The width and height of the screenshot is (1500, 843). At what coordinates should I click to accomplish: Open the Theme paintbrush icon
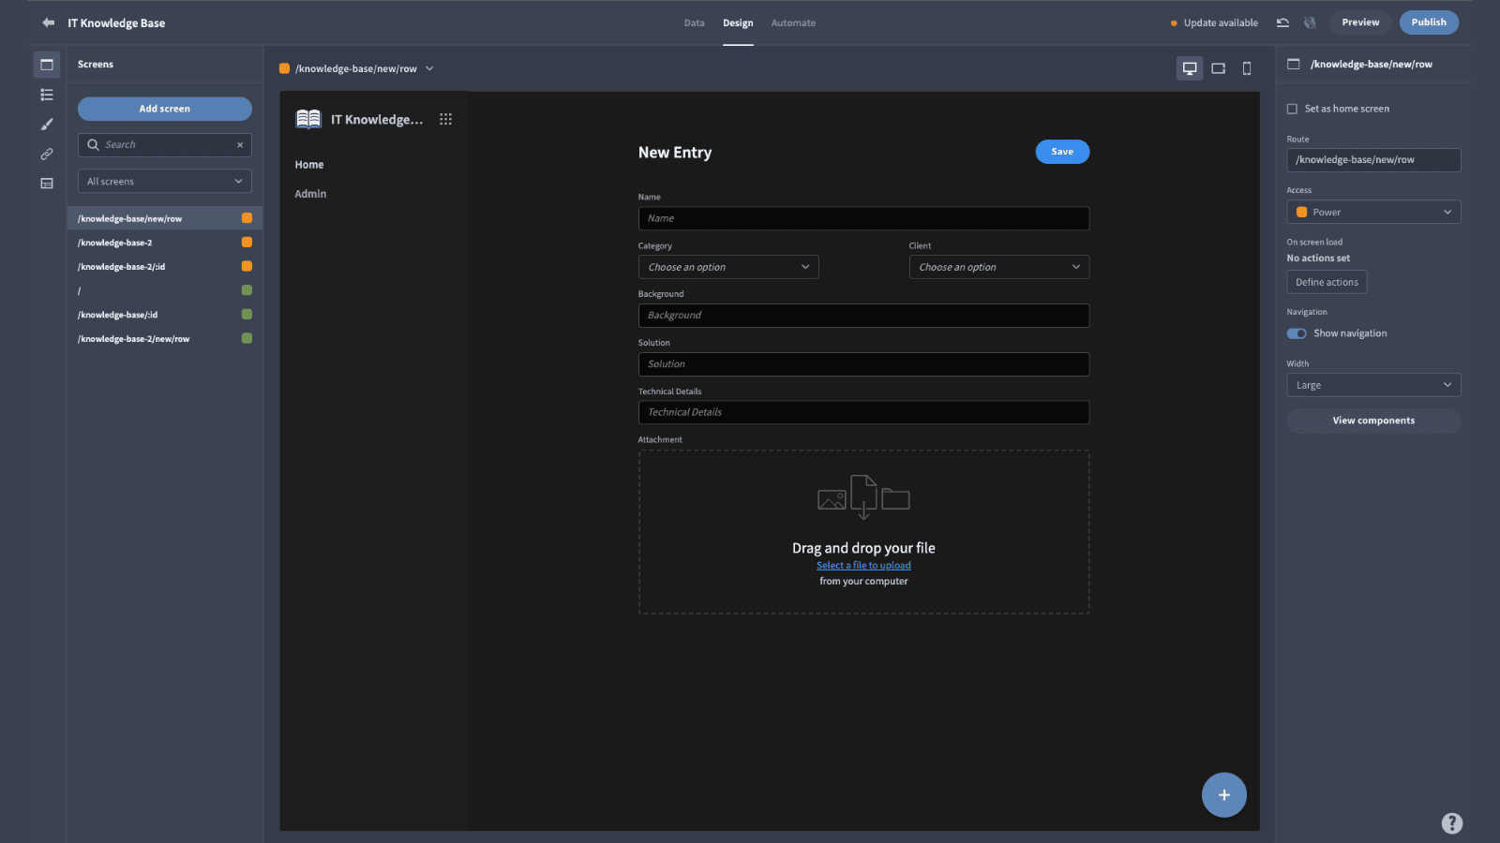[47, 125]
